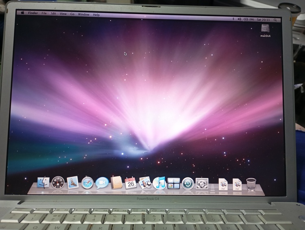Screen dimensions: 305x230
Task: Open the View menu
Action: (x=63, y=13)
